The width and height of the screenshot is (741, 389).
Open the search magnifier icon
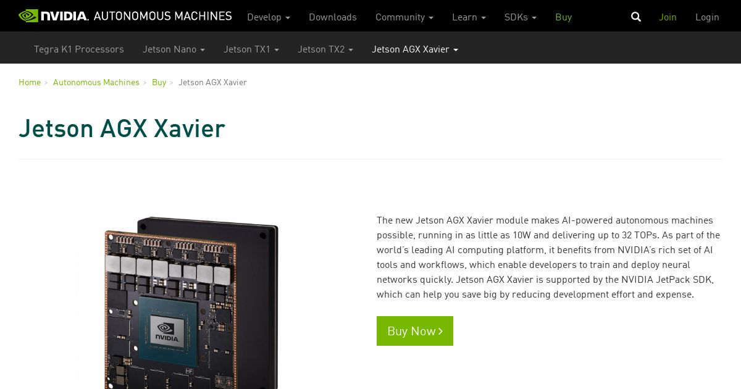click(x=636, y=17)
